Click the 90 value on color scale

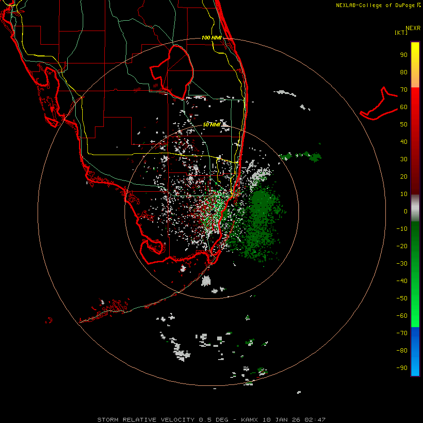(x=404, y=55)
